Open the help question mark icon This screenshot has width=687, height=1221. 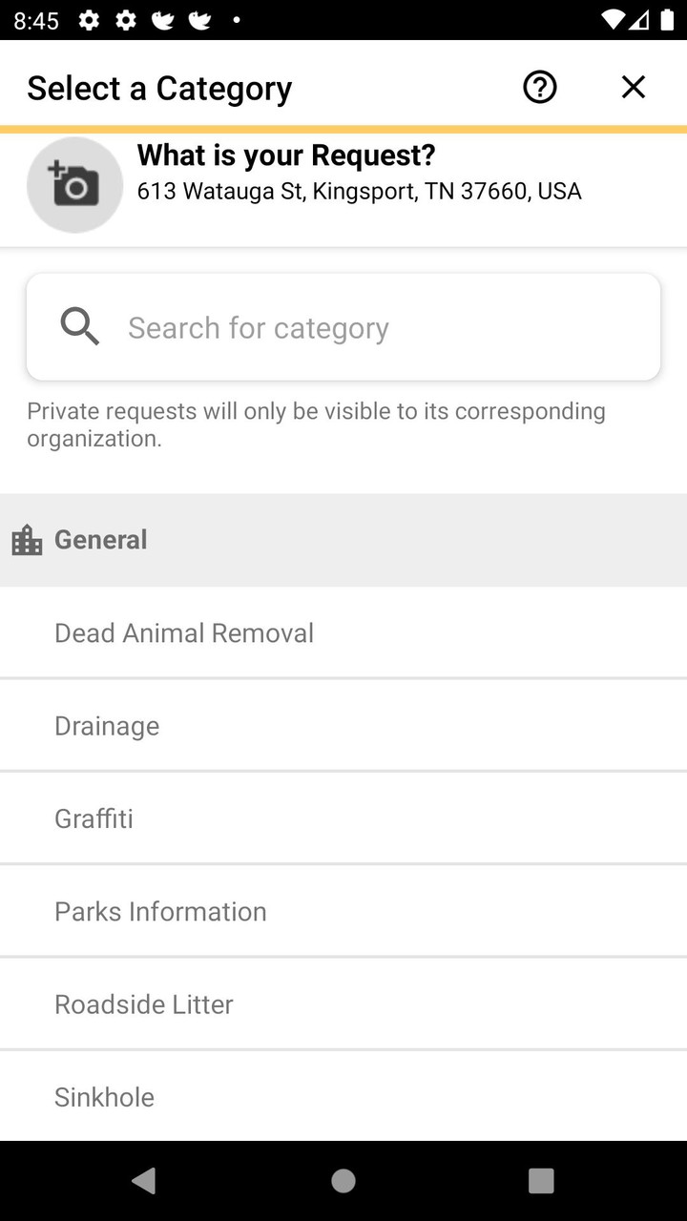tap(538, 87)
